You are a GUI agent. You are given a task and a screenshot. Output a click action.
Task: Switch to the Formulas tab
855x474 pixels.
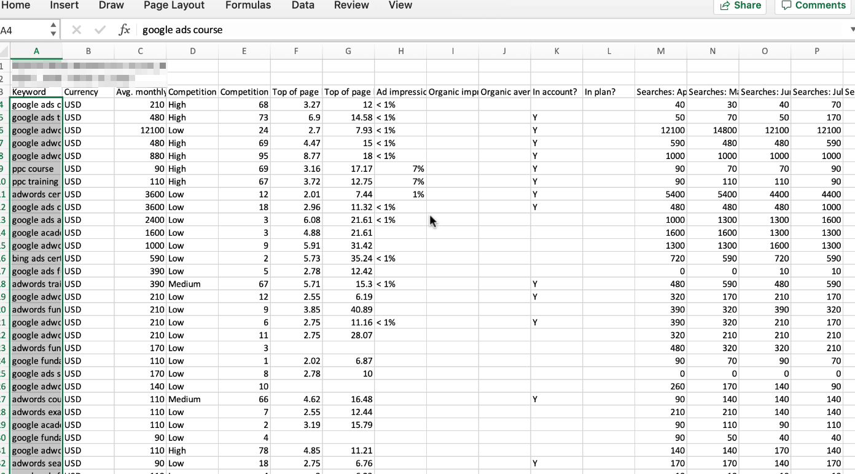pyautogui.click(x=248, y=5)
